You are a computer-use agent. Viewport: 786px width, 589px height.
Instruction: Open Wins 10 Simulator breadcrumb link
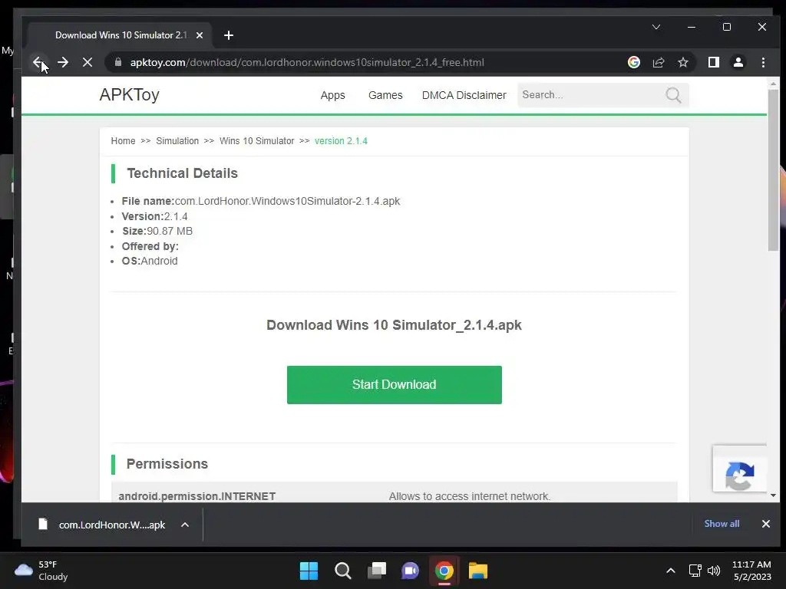pyautogui.click(x=256, y=141)
